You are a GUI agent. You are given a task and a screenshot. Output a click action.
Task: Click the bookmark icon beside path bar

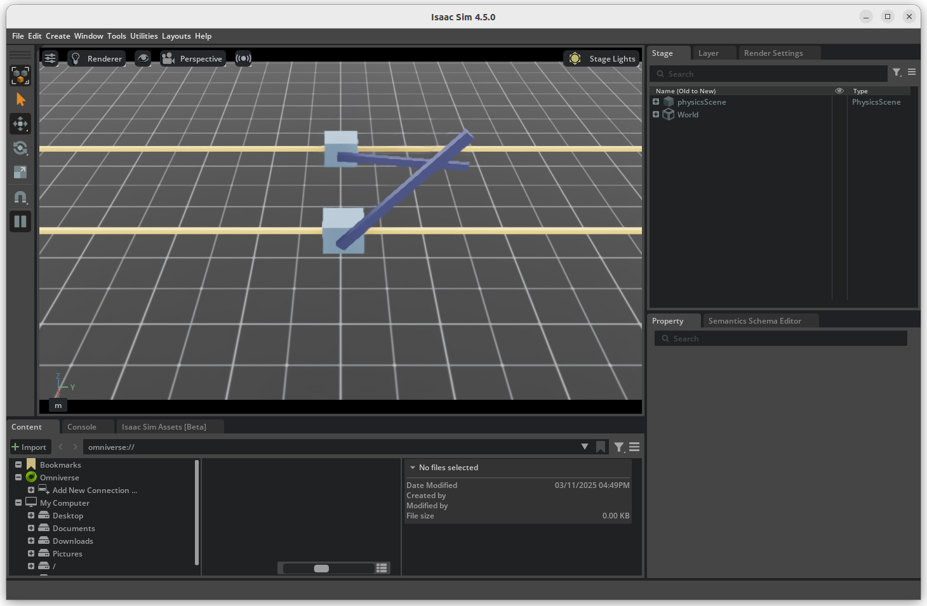pyautogui.click(x=601, y=447)
